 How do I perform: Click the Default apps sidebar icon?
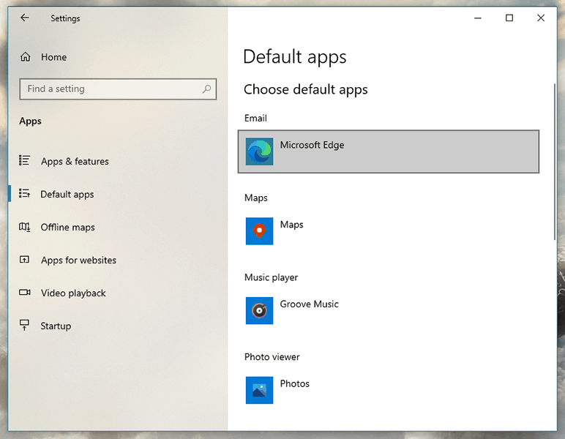(24, 194)
